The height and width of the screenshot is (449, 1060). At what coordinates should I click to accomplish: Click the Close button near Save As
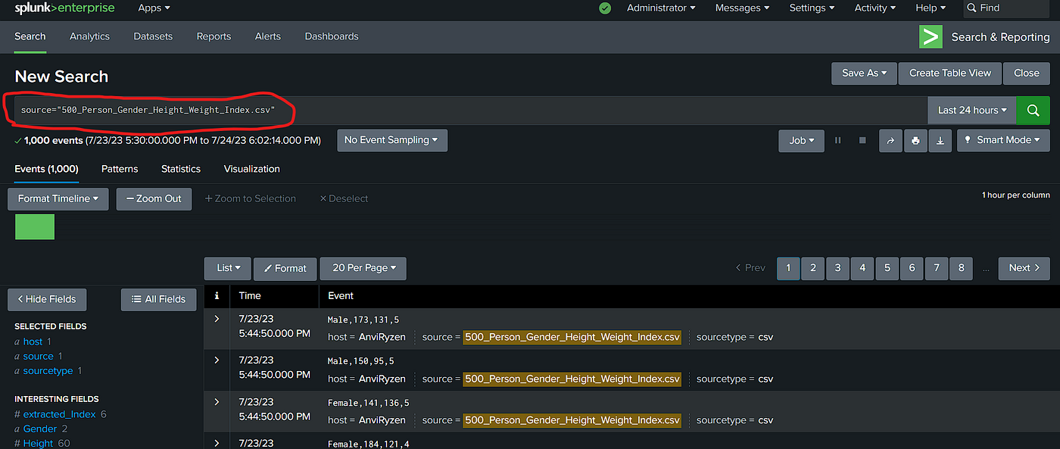(x=1027, y=73)
